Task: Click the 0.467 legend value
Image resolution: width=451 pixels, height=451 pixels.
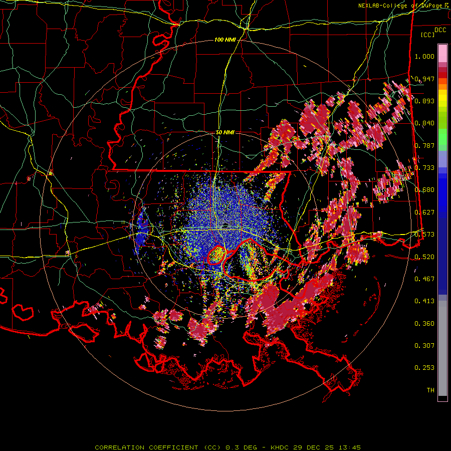Action: (x=424, y=279)
